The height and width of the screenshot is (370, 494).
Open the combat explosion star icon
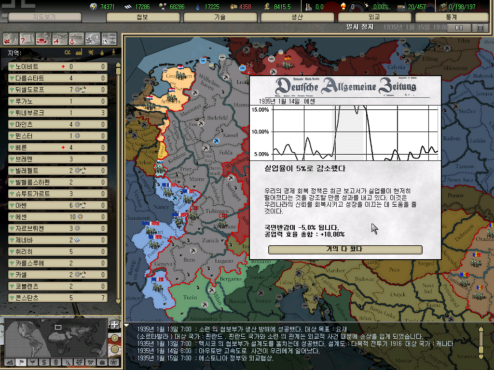point(93,39)
